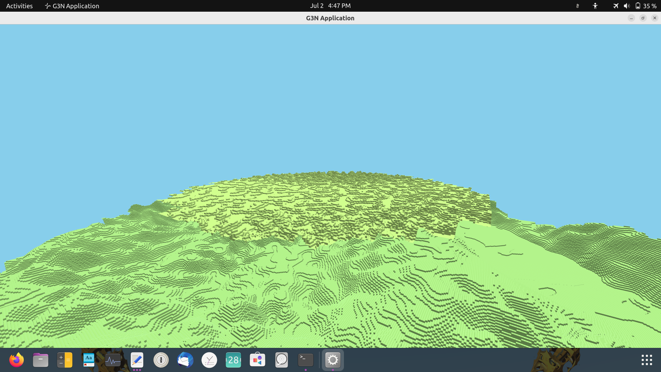Screen dimensions: 661x372
Task: Open the Files folder icon in dock
Action: (41, 360)
